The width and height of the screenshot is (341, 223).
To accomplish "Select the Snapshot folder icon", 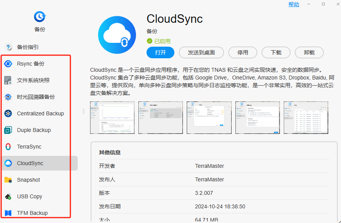I will coord(8,180).
